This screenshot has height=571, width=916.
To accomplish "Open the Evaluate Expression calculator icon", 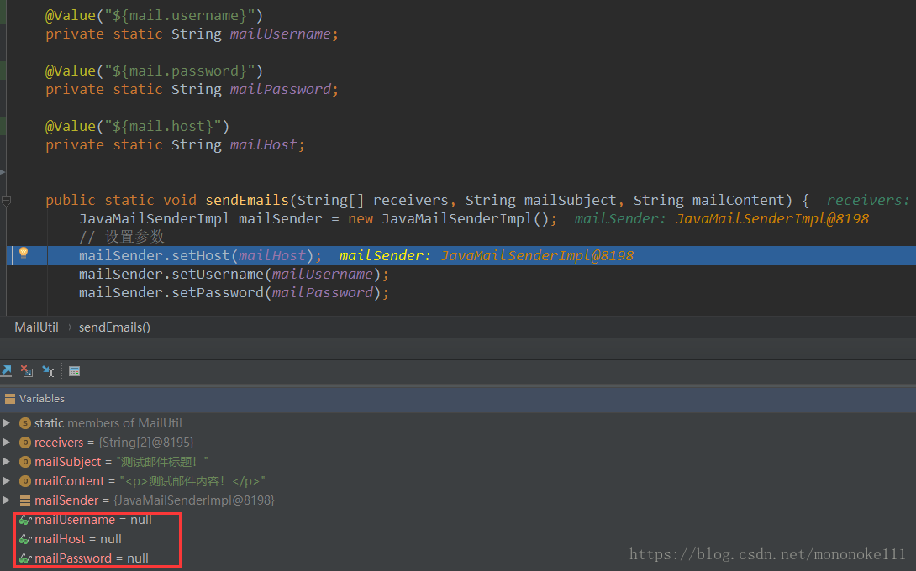I will [x=74, y=370].
